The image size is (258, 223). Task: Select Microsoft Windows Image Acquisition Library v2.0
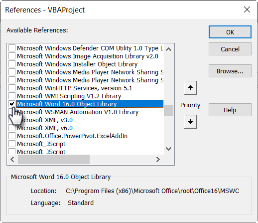coord(88,56)
